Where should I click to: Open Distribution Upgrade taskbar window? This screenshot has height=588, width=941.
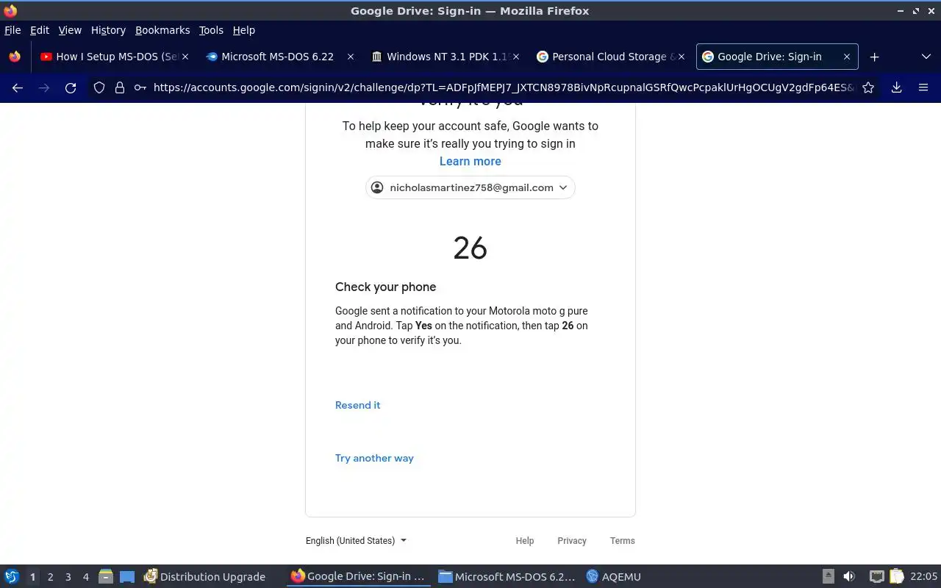coord(205,577)
